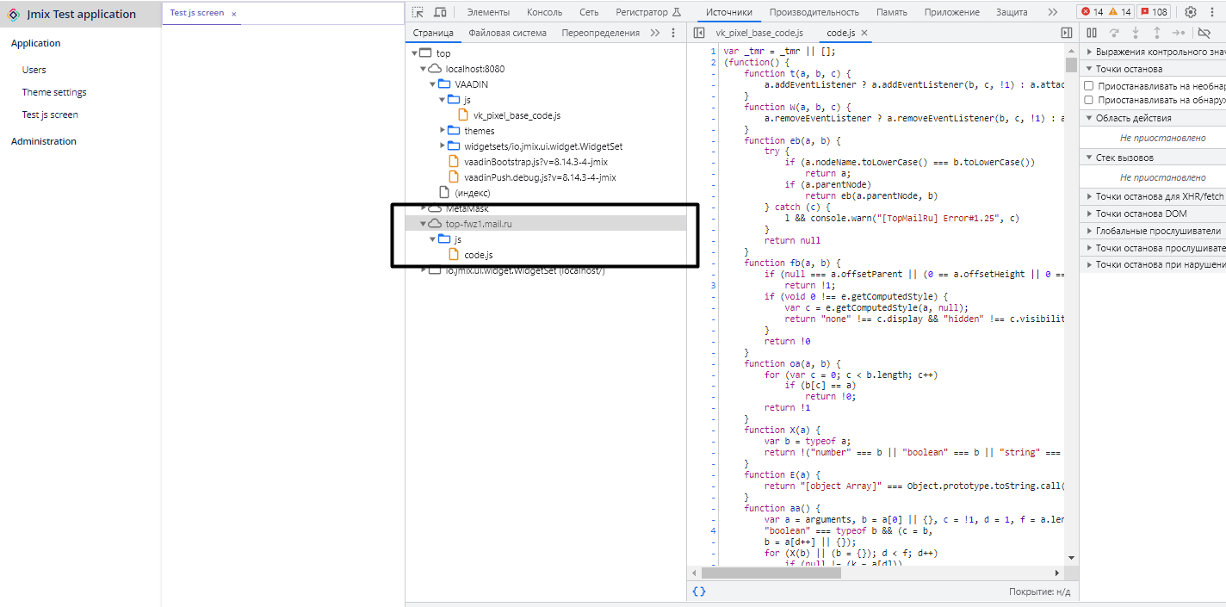1226x607 pixels.
Task: Show more navigator tabs after Переопределения
Action: click(x=655, y=33)
